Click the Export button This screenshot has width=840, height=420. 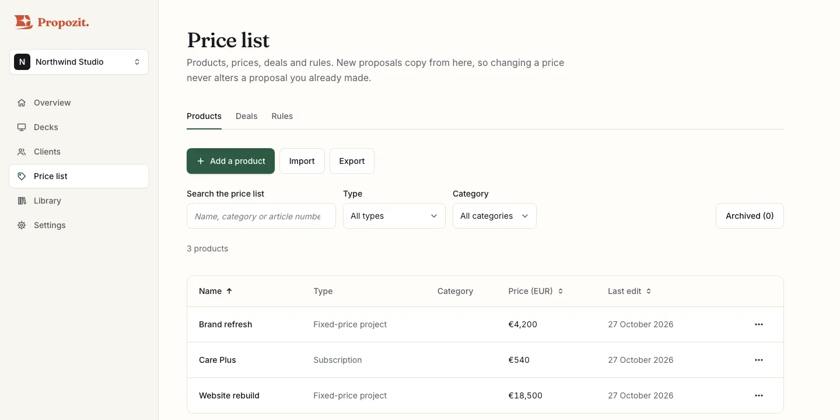pos(352,161)
